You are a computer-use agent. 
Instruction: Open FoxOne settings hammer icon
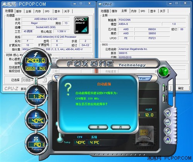pos(168,131)
